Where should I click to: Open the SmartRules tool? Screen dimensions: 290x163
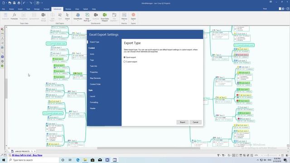pyautogui.click(x=78, y=16)
